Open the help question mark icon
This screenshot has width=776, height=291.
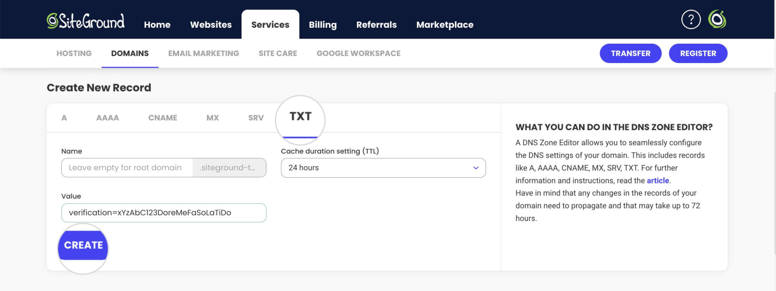(691, 20)
